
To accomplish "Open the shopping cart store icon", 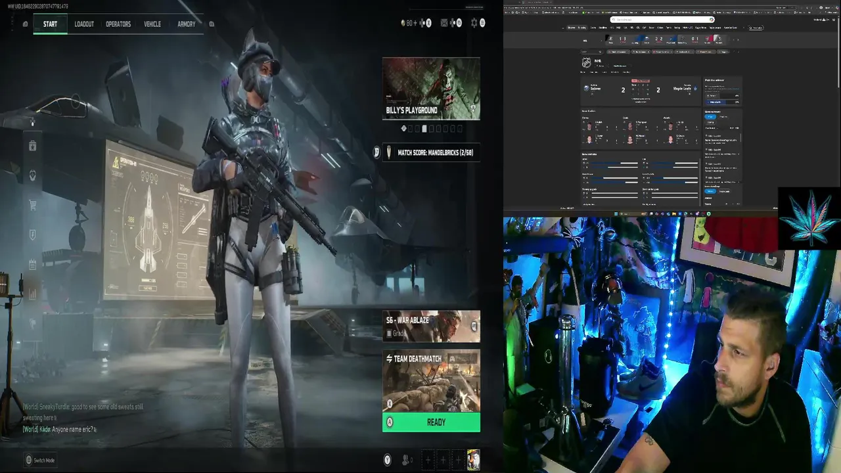I will coord(33,205).
